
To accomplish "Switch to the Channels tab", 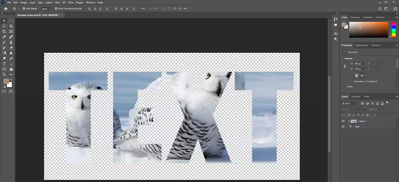I will click(356, 96).
